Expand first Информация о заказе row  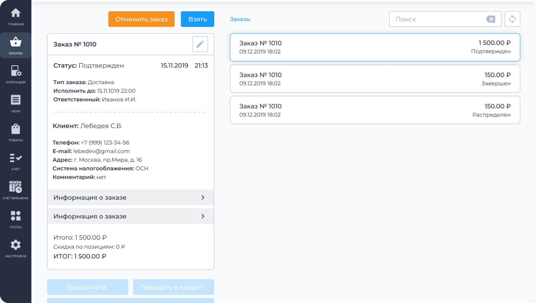[x=130, y=198]
